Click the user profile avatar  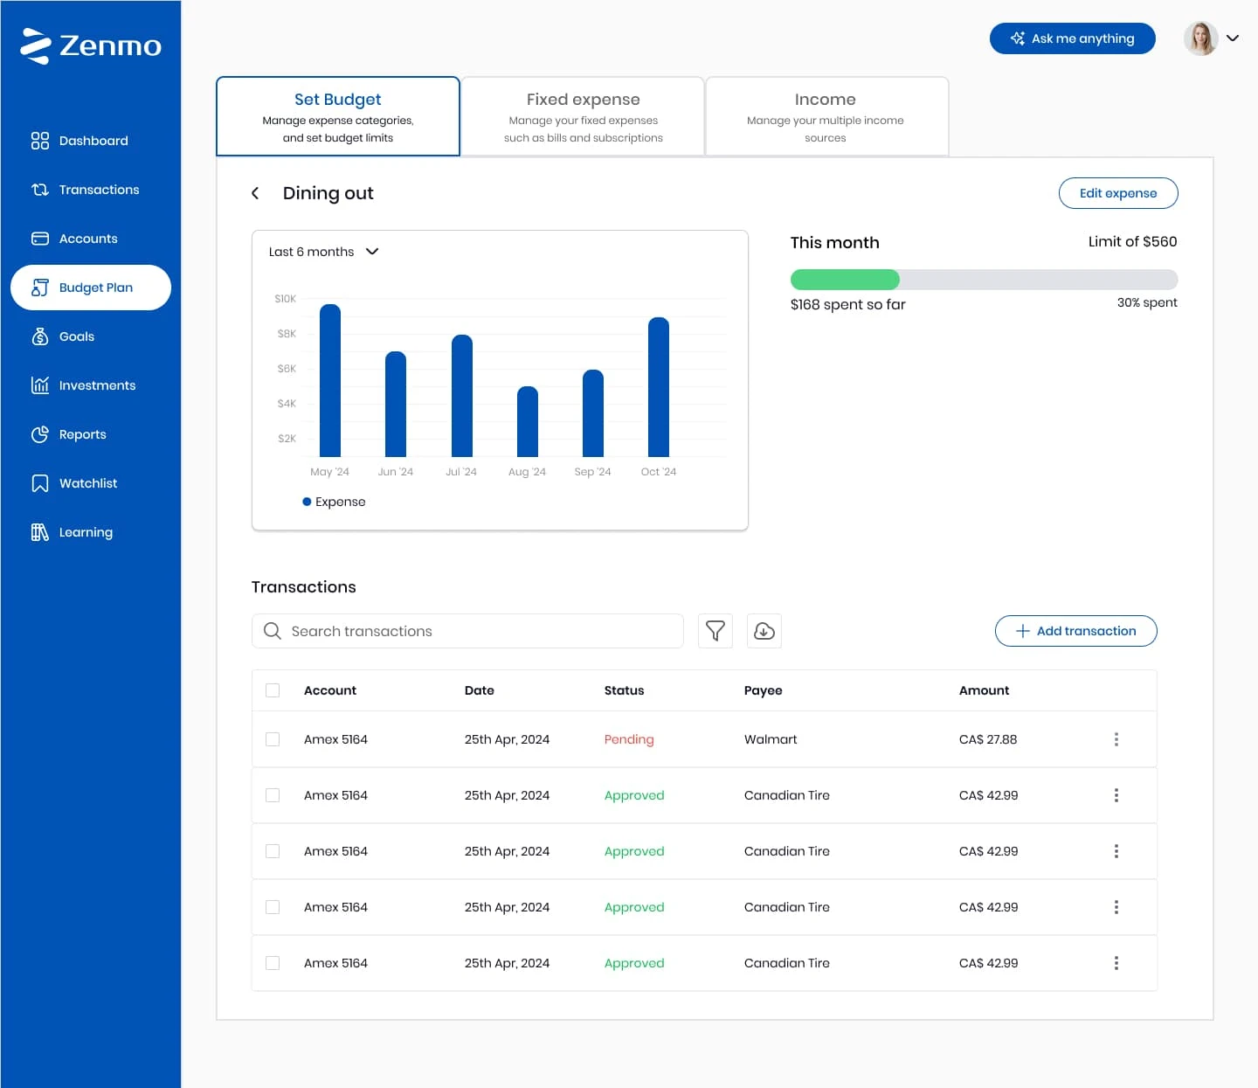coord(1201,38)
